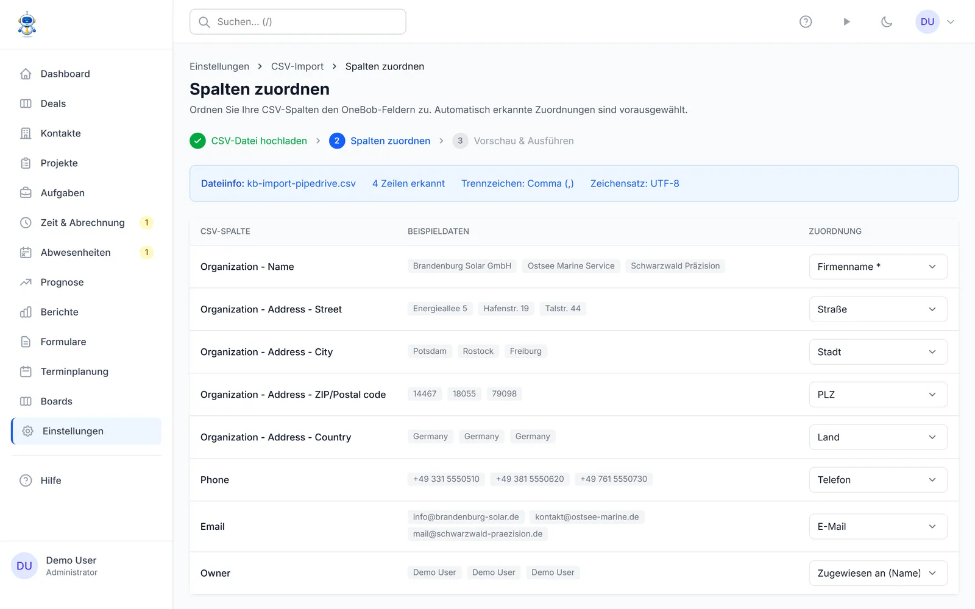Go to Kontakte menu item

86,133
